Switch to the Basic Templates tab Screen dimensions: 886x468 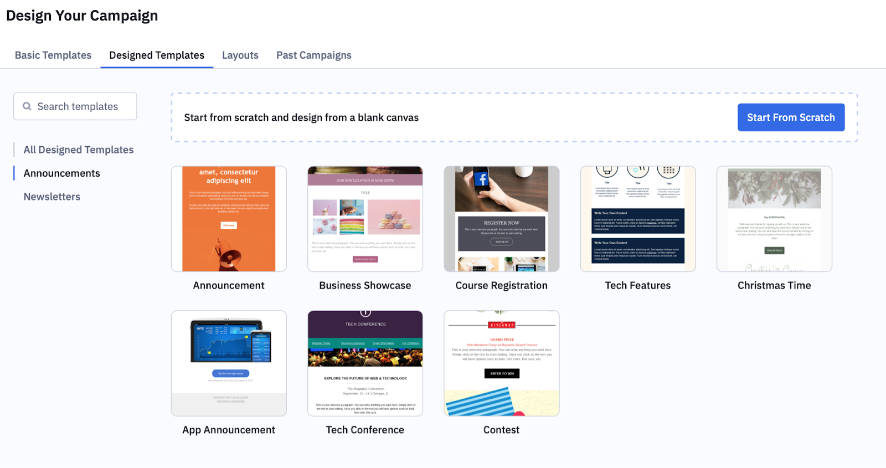(53, 55)
